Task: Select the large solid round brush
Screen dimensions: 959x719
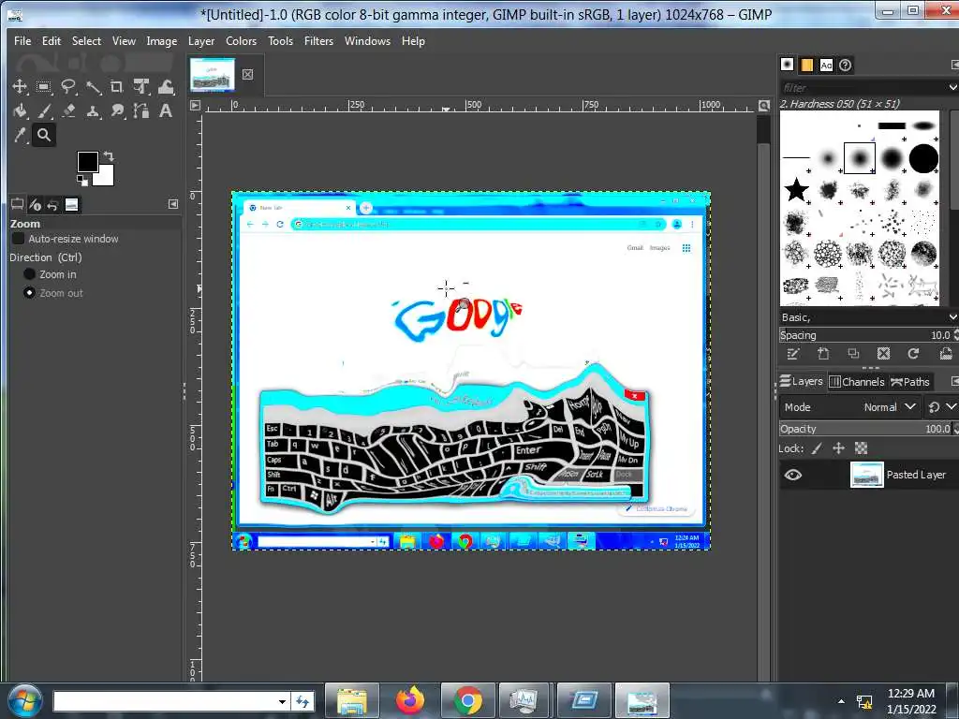Action: 922,158
